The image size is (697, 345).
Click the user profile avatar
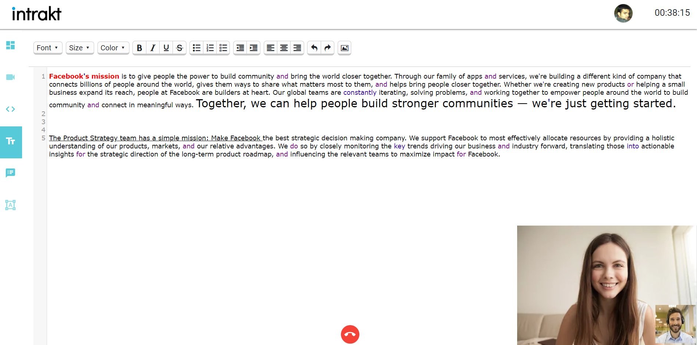623,14
